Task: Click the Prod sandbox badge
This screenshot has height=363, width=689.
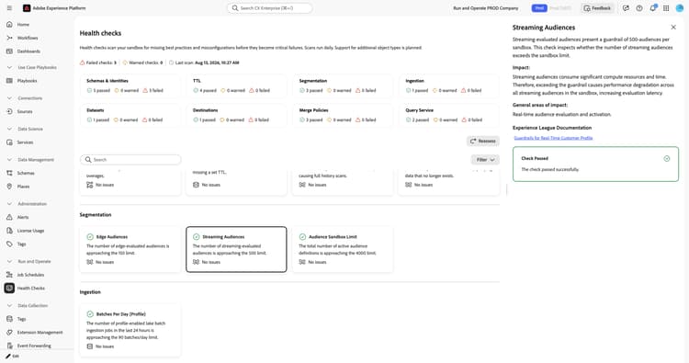Action: (539, 8)
